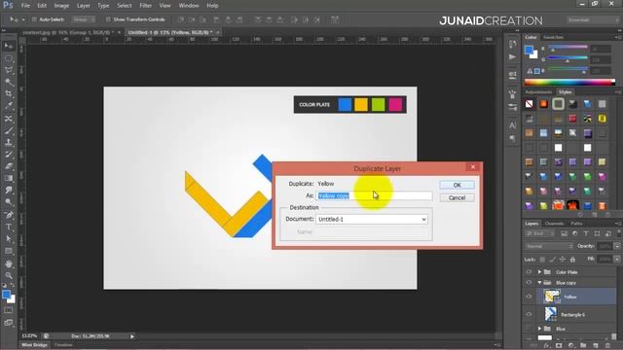
Task: Expand the Blue group
Action: pyautogui.click(x=539, y=329)
